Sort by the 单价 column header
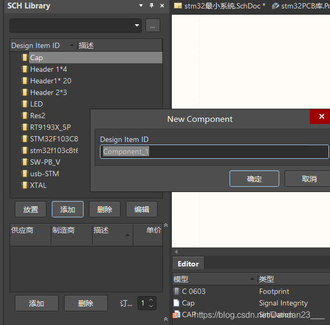Viewport: 330px width, 325px height. [148, 234]
